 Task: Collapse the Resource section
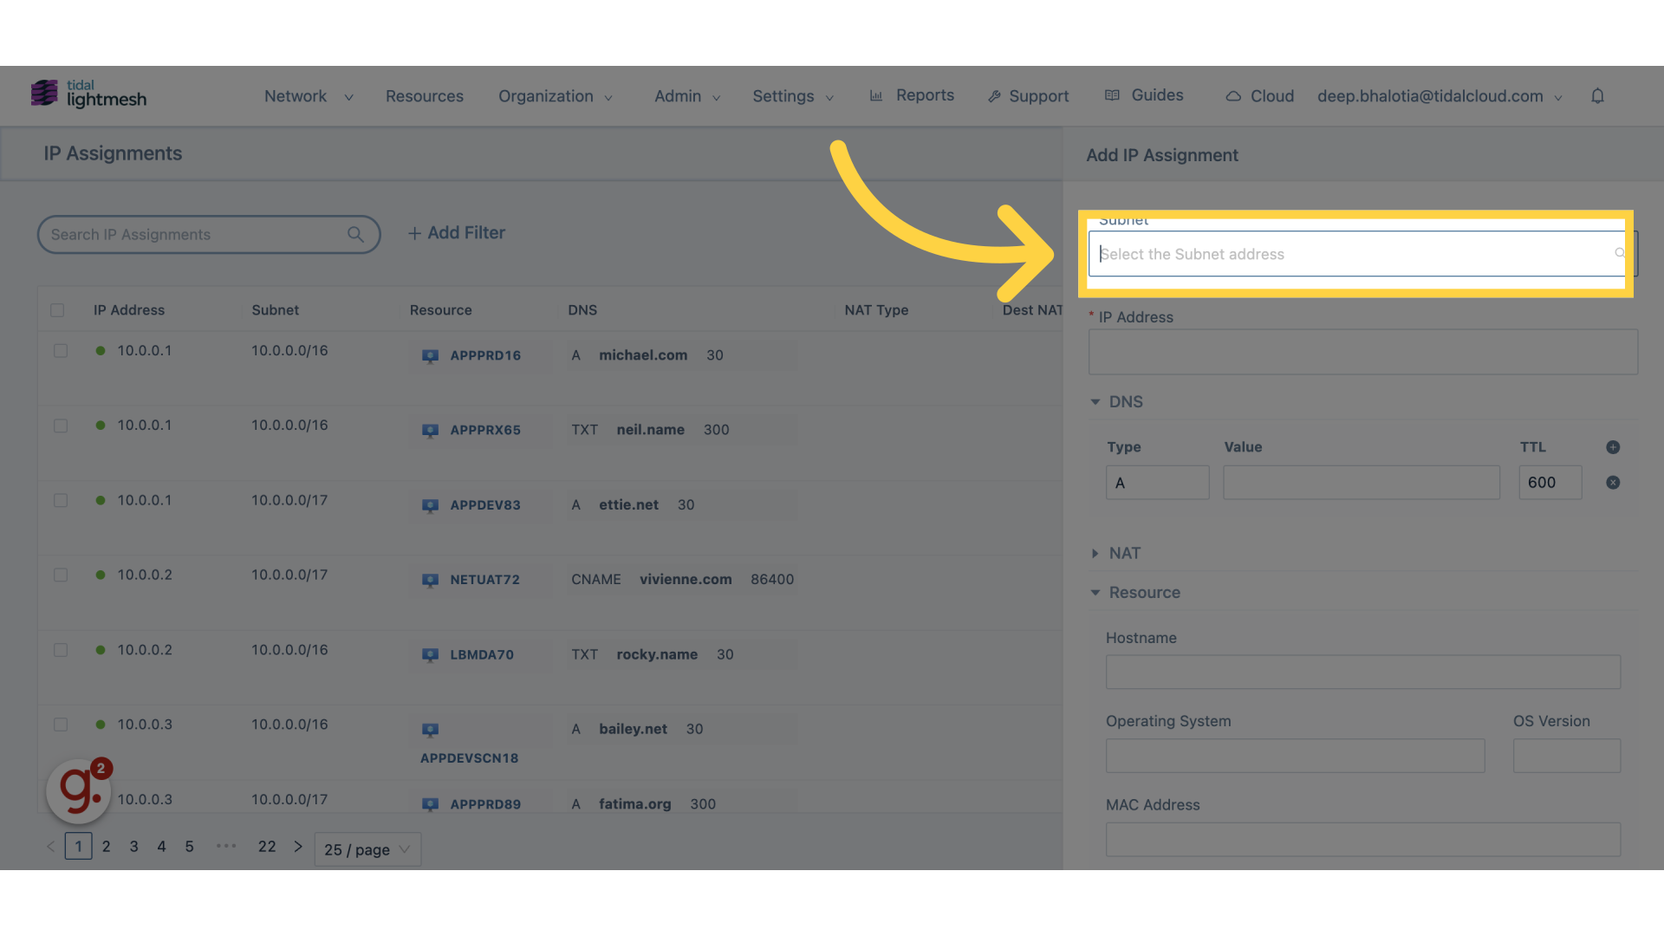[1135, 593]
